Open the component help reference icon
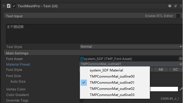This screenshot has width=183, height=103. (x=170, y=6)
